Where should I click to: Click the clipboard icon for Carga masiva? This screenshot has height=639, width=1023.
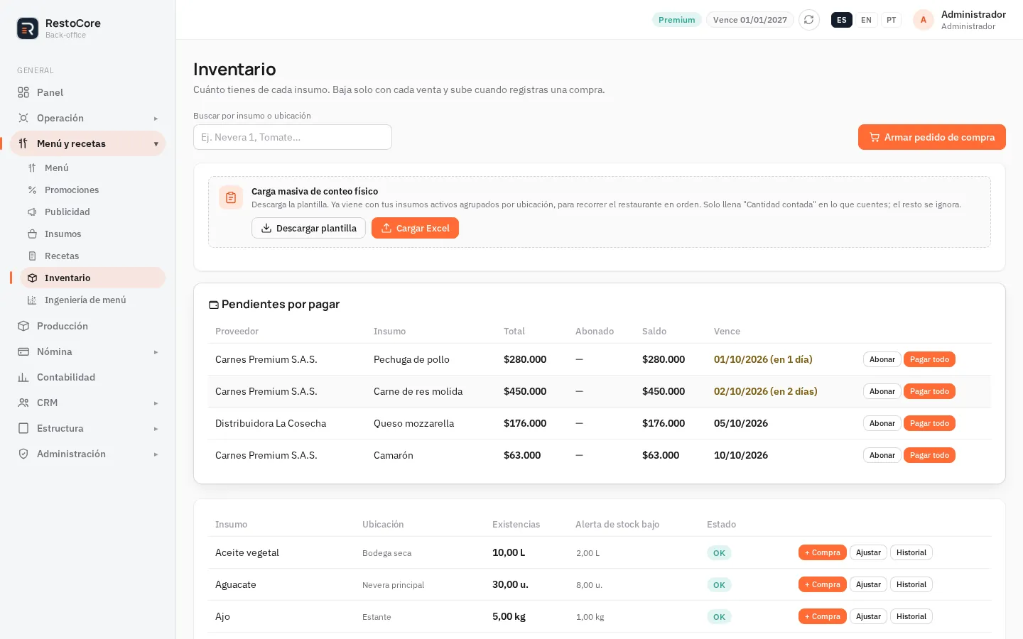(231, 197)
